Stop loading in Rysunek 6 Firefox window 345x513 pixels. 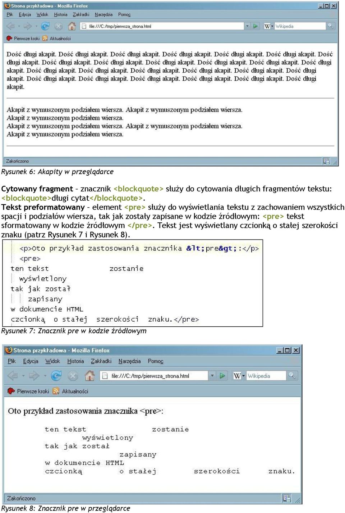(x=59, y=26)
